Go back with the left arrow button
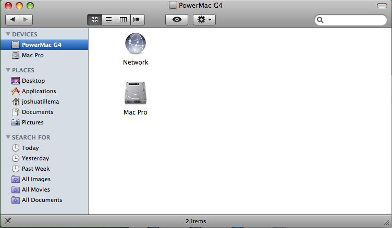 pyautogui.click(x=13, y=19)
